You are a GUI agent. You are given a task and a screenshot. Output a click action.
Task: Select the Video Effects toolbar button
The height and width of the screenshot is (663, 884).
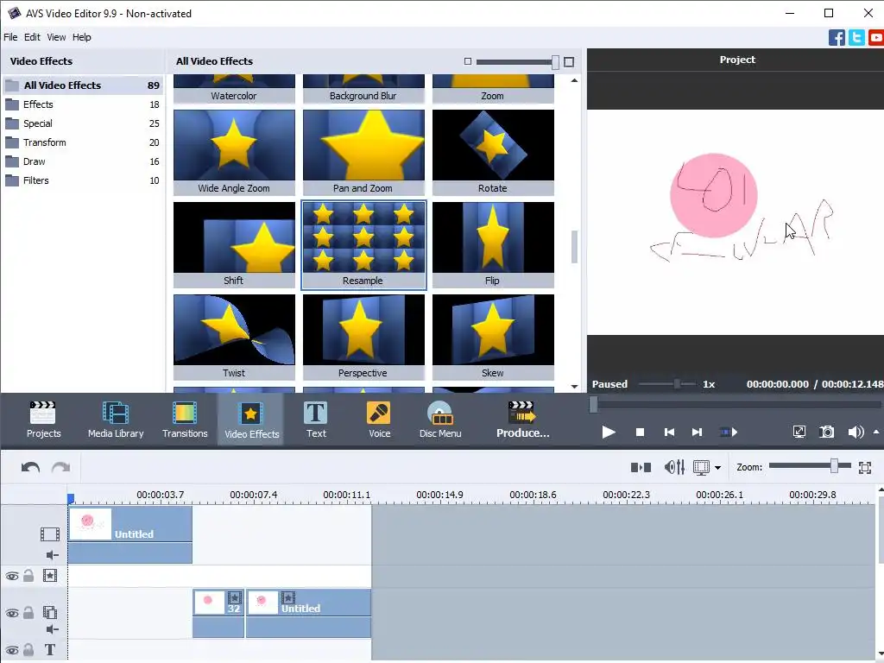[x=251, y=420]
